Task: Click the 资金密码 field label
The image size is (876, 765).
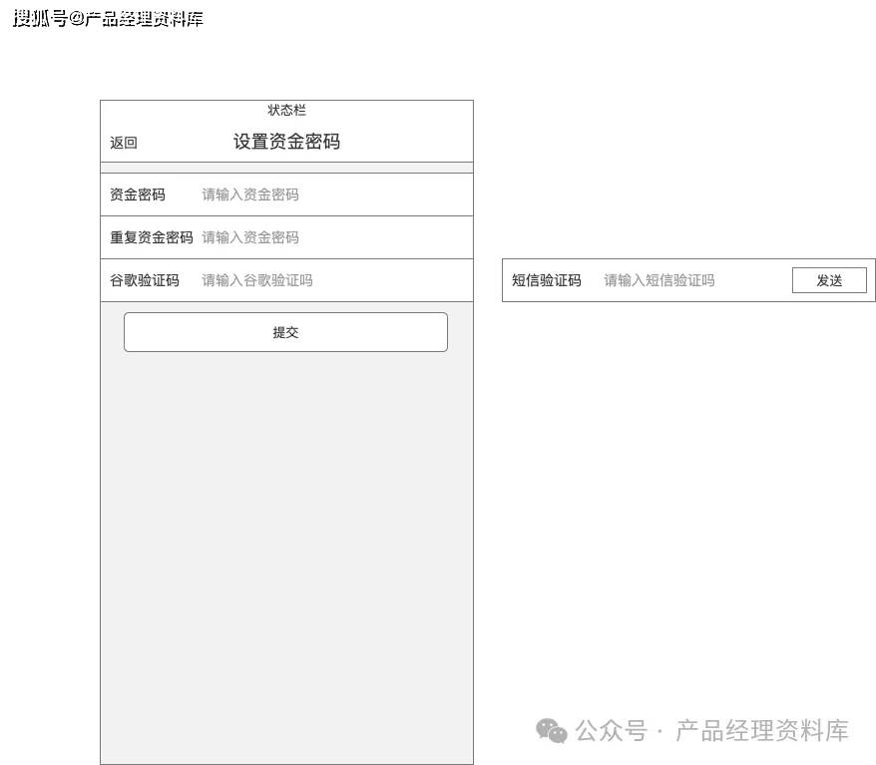Action: [137, 194]
